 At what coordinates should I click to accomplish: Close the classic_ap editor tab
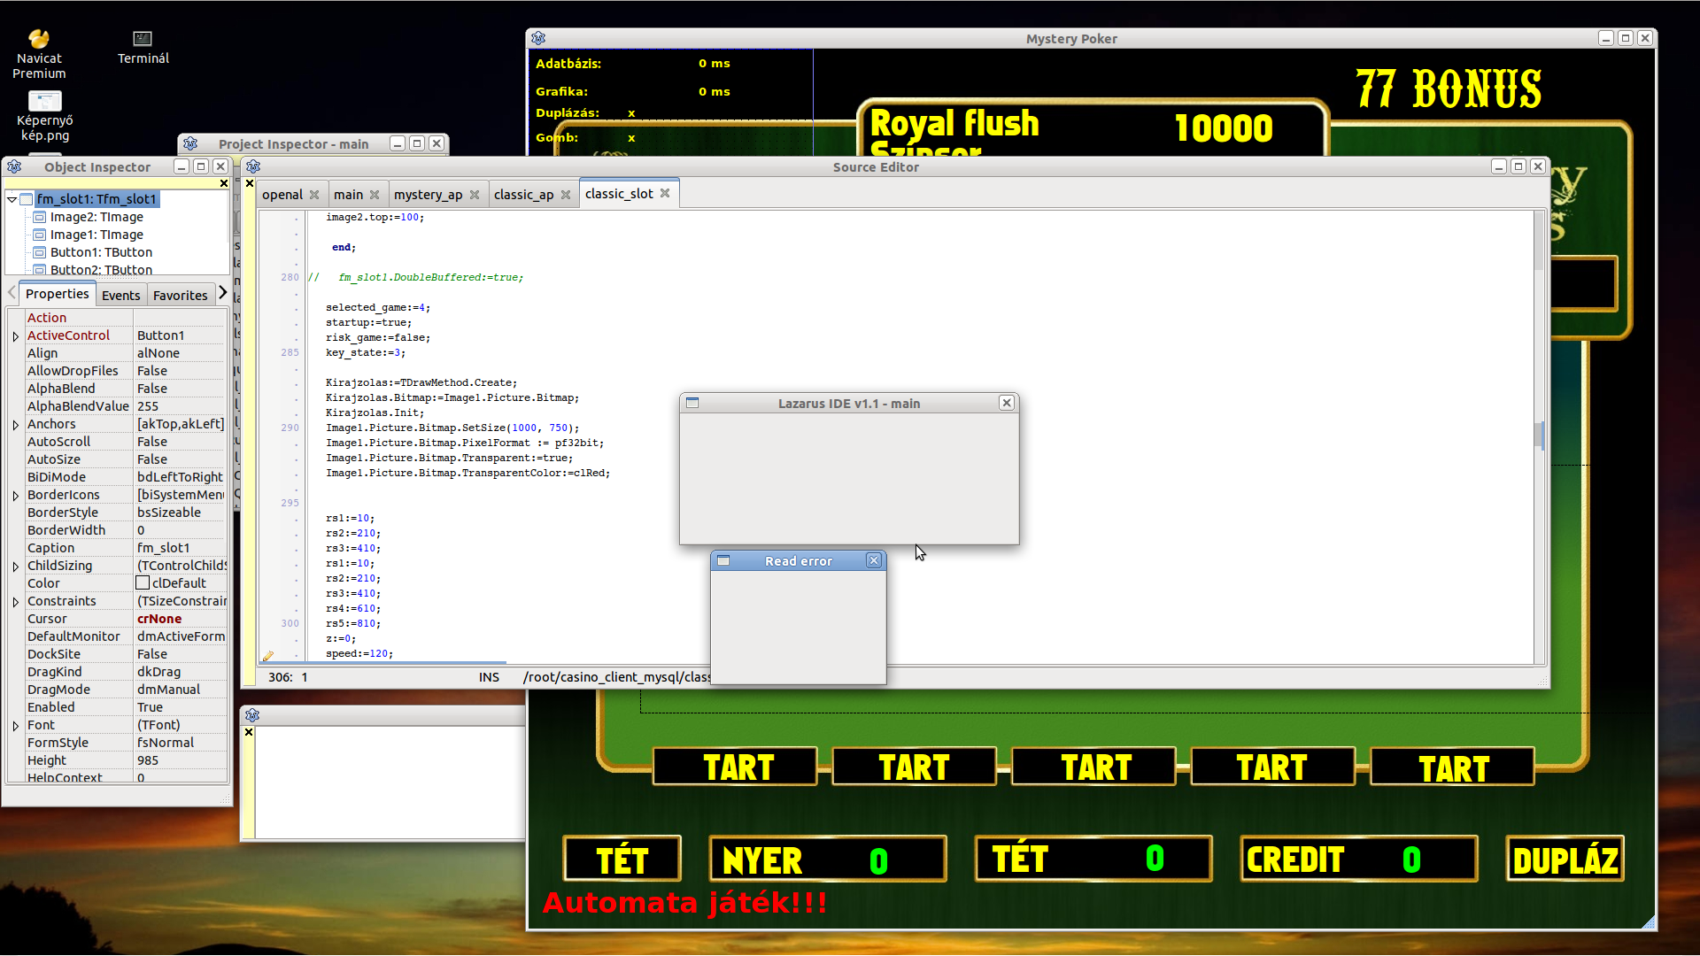click(x=566, y=195)
